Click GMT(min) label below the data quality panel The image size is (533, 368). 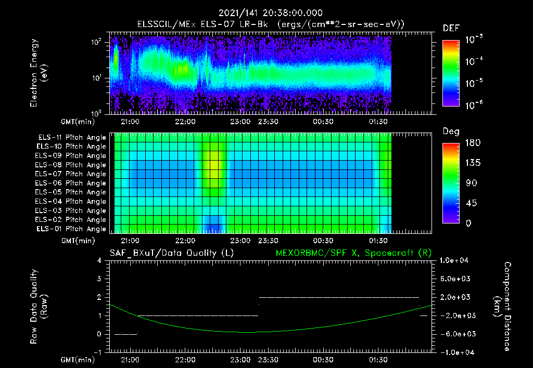click(78, 360)
